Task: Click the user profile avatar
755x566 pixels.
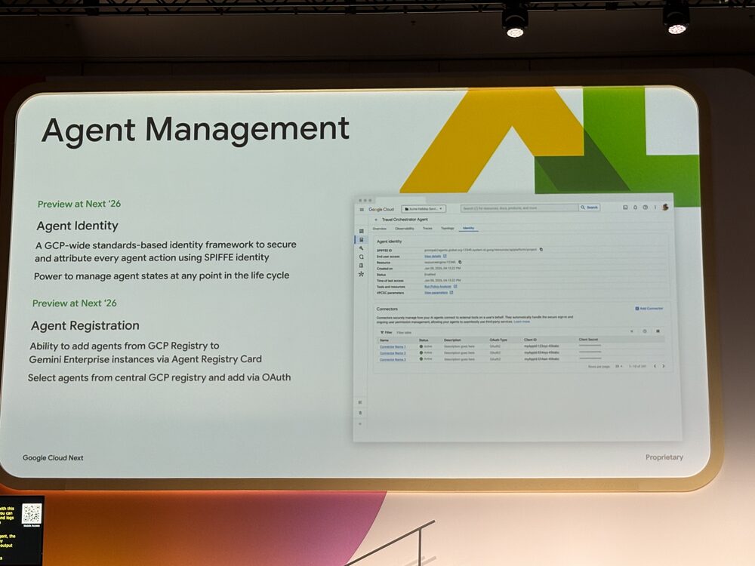Action: [x=665, y=208]
